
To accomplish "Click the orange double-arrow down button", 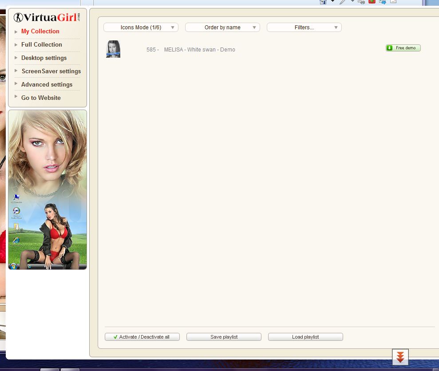I will 400,357.
